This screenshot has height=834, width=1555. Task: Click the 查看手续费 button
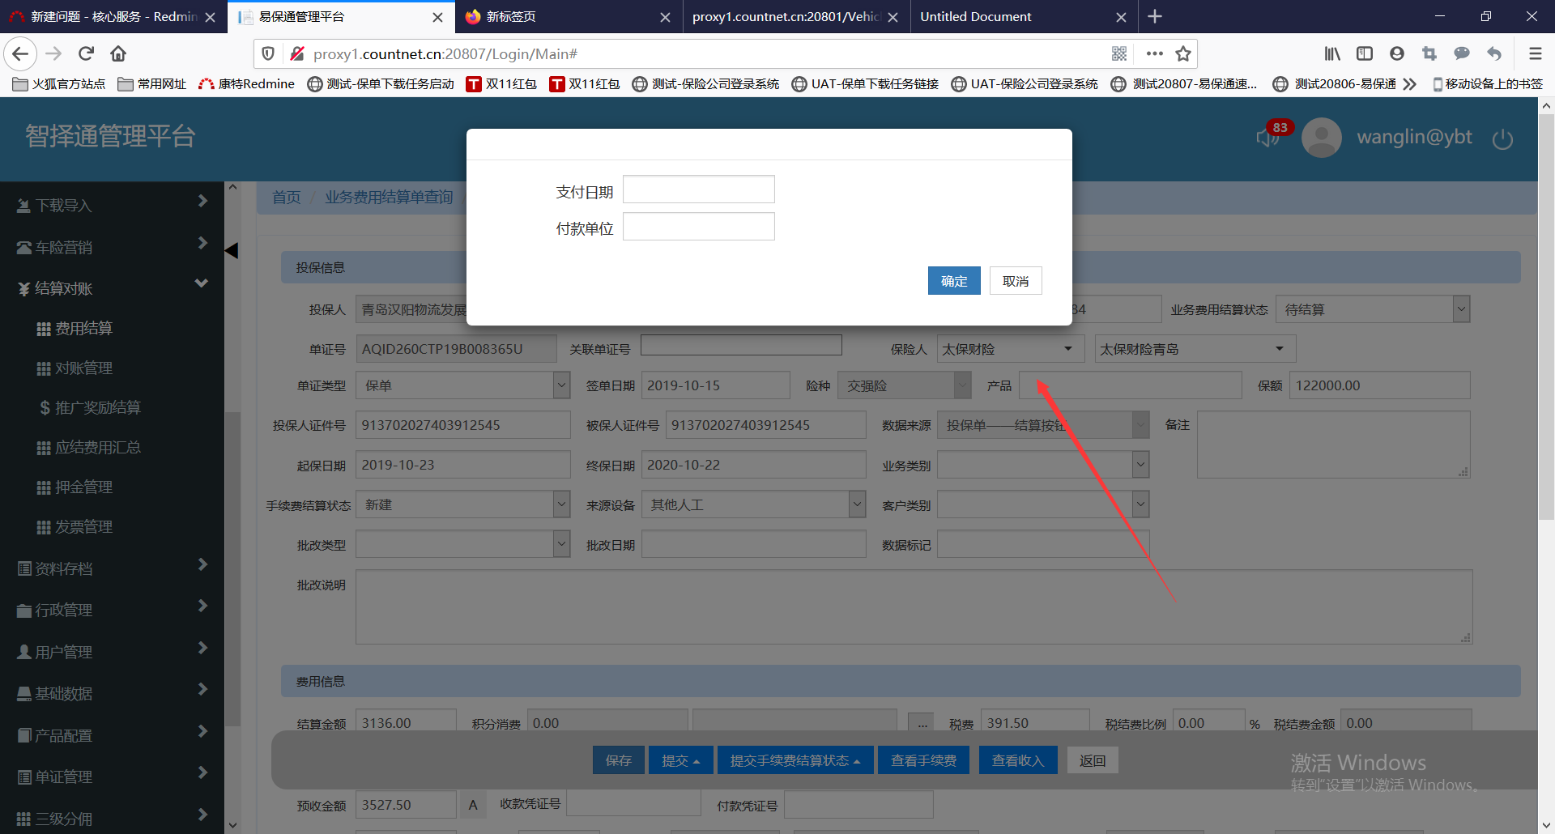[923, 760]
